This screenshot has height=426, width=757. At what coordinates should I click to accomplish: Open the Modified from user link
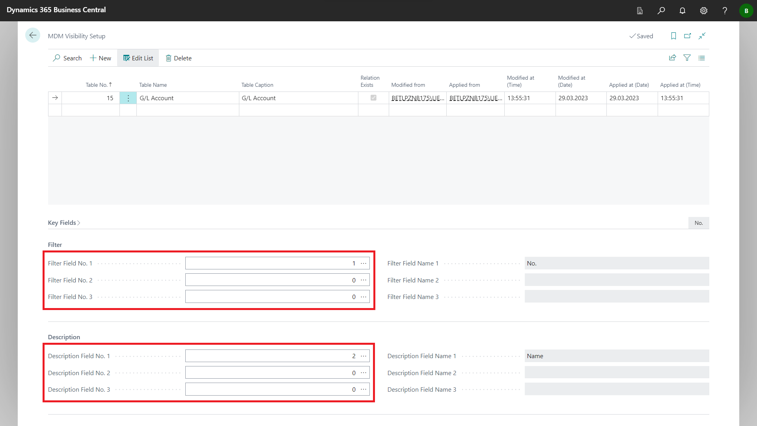pyautogui.click(x=418, y=98)
